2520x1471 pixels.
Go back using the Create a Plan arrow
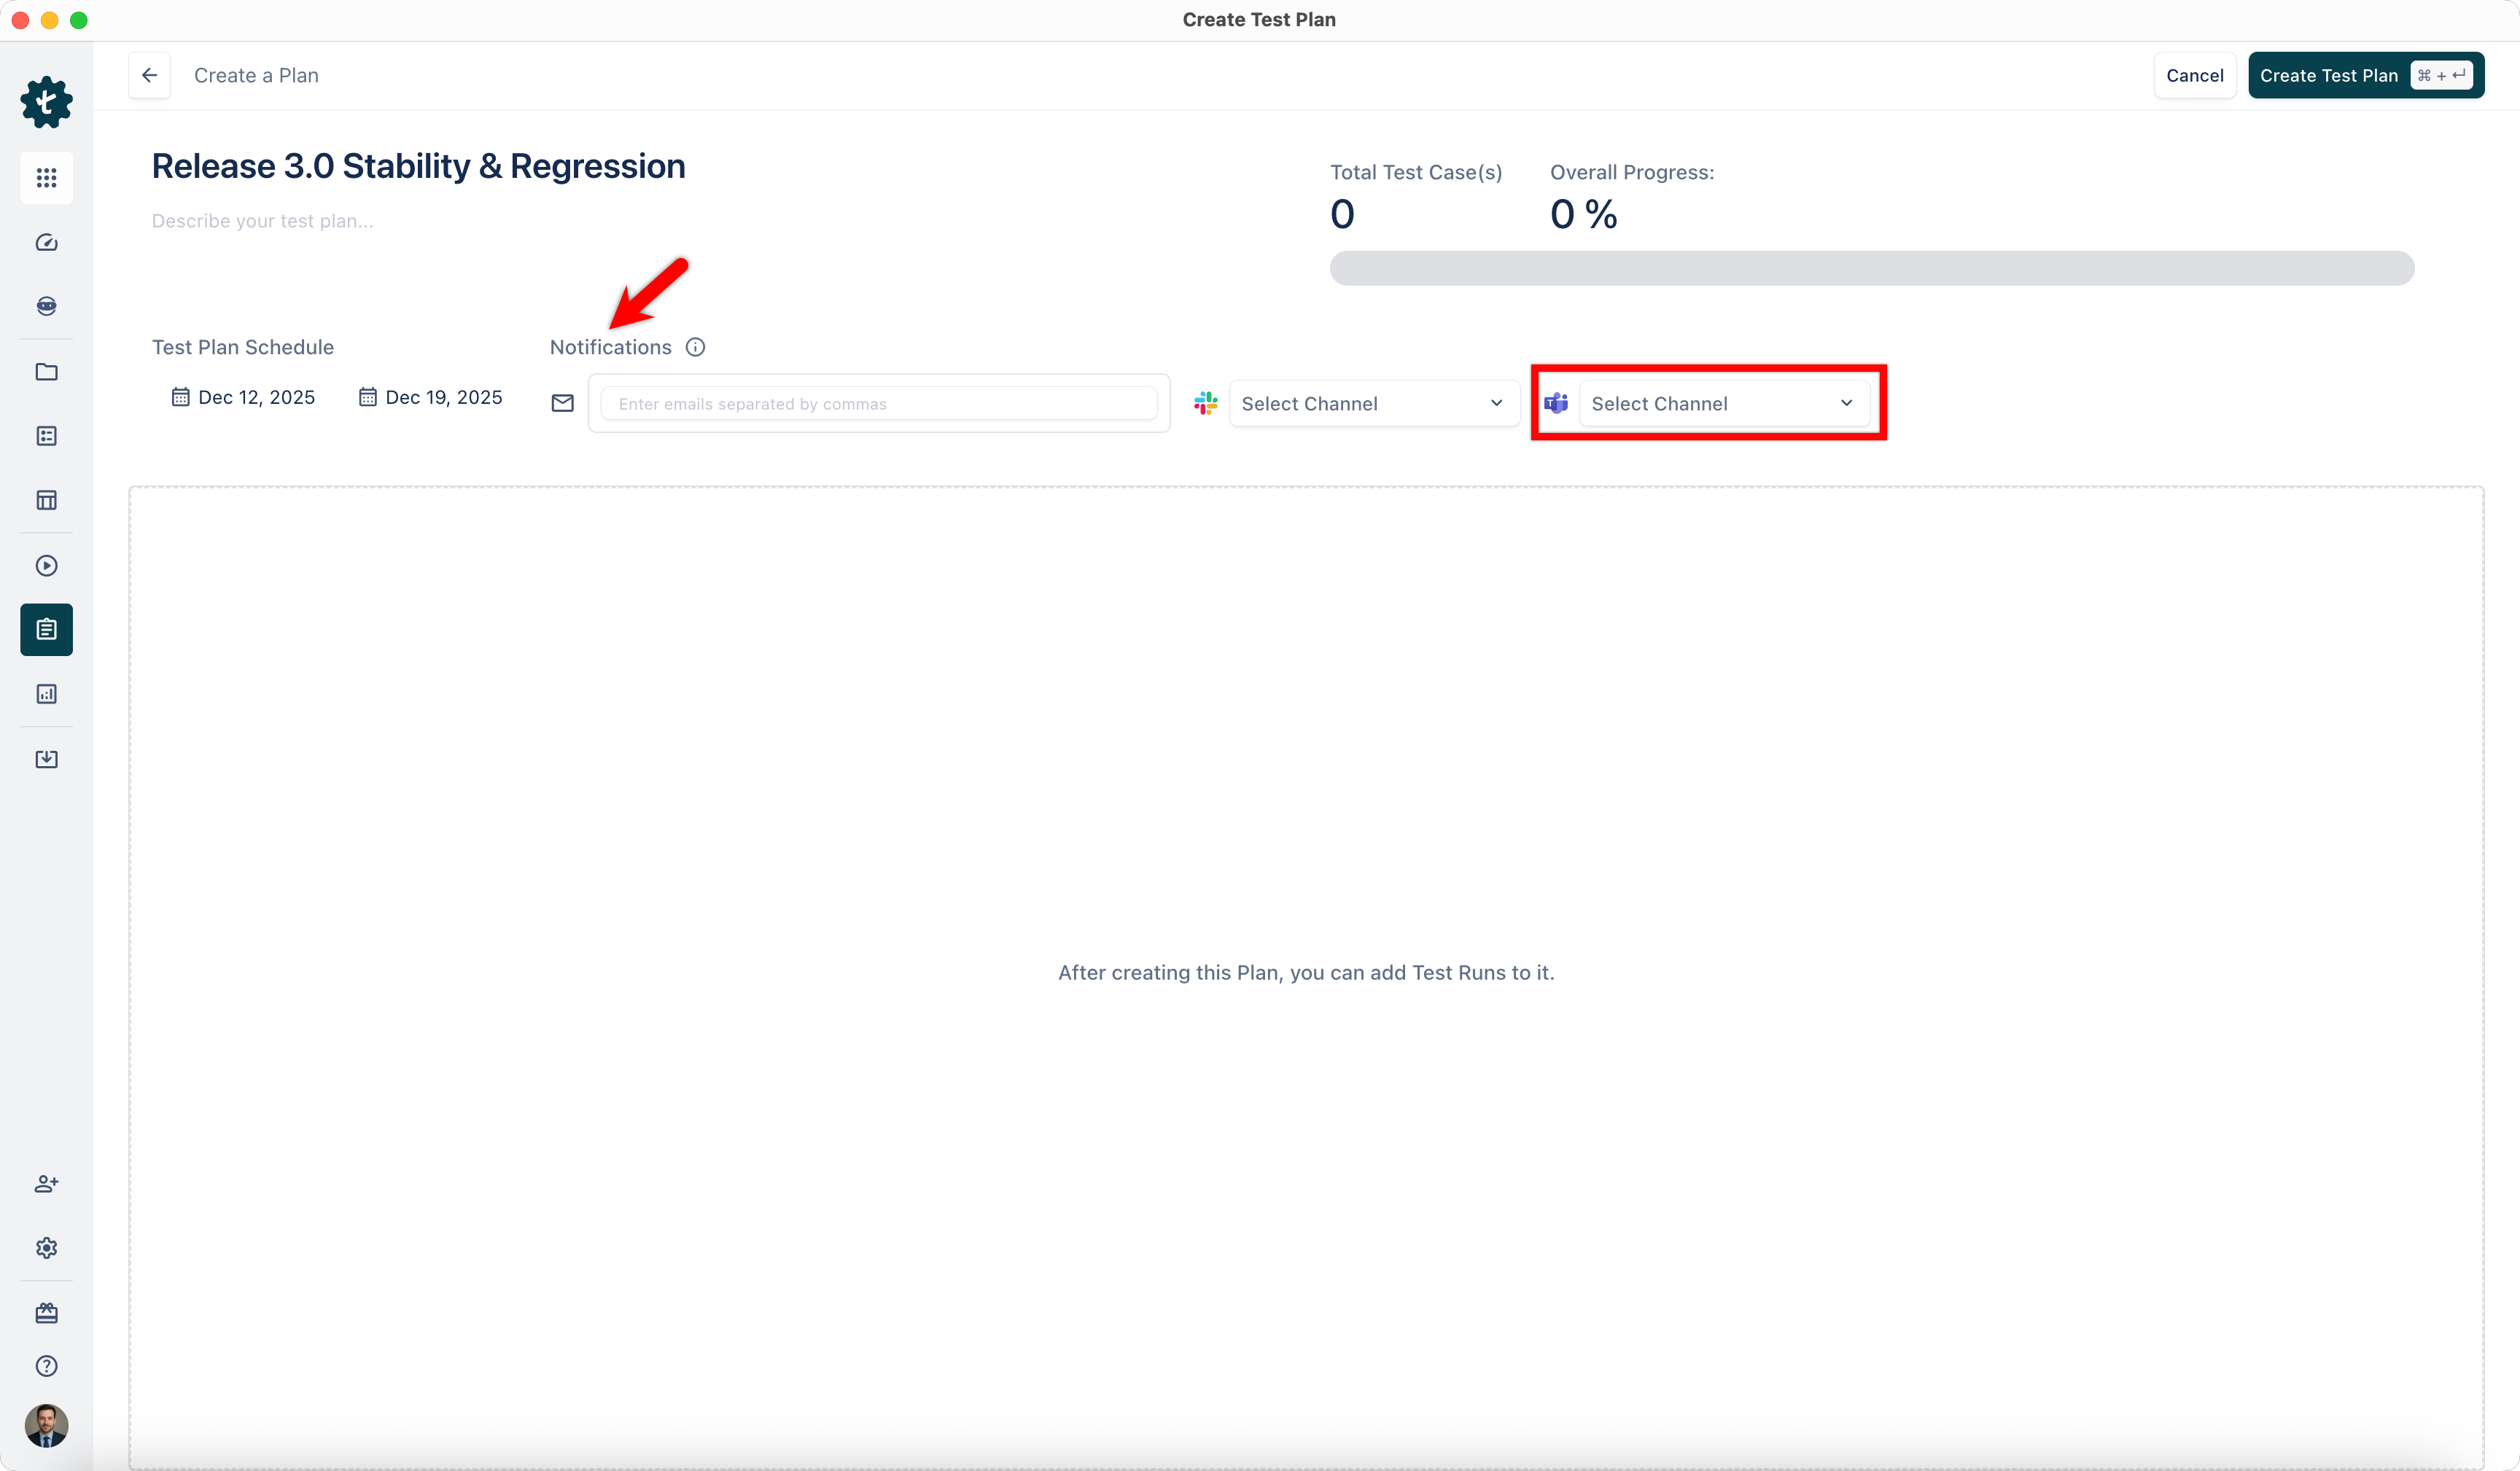[x=149, y=75]
